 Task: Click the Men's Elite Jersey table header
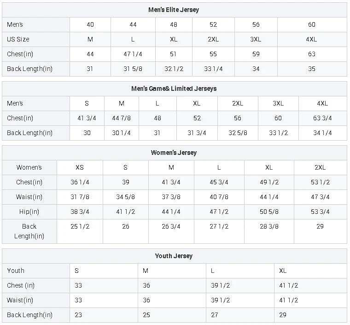click(x=174, y=10)
